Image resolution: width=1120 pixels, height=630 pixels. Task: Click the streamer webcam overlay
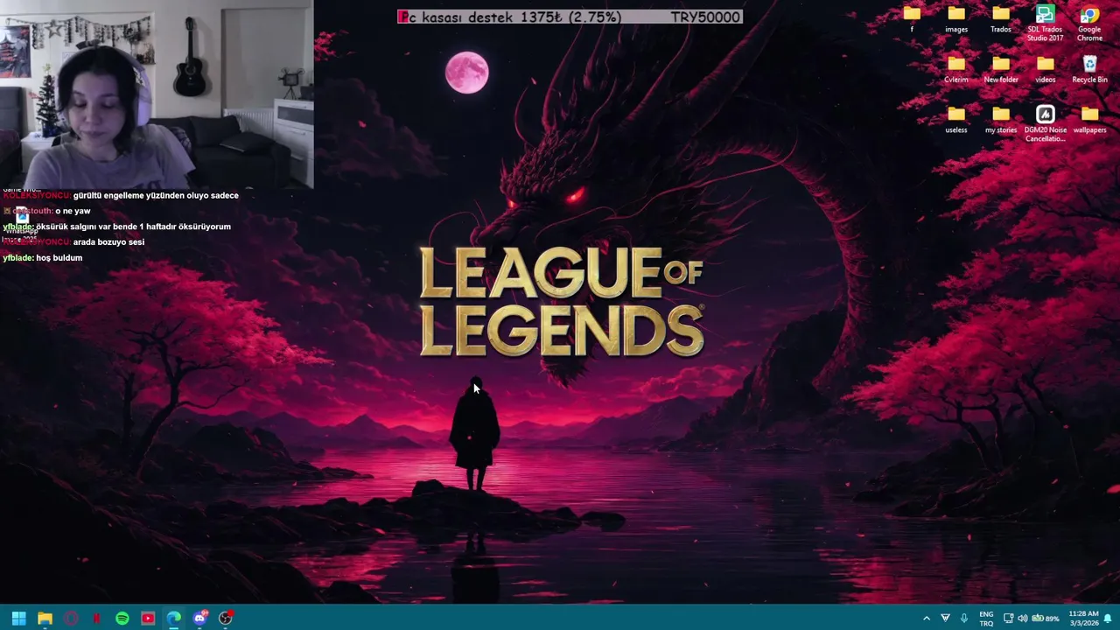[x=157, y=94]
